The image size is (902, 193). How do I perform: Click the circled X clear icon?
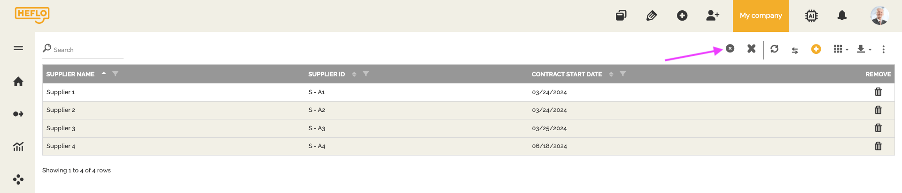click(x=730, y=48)
